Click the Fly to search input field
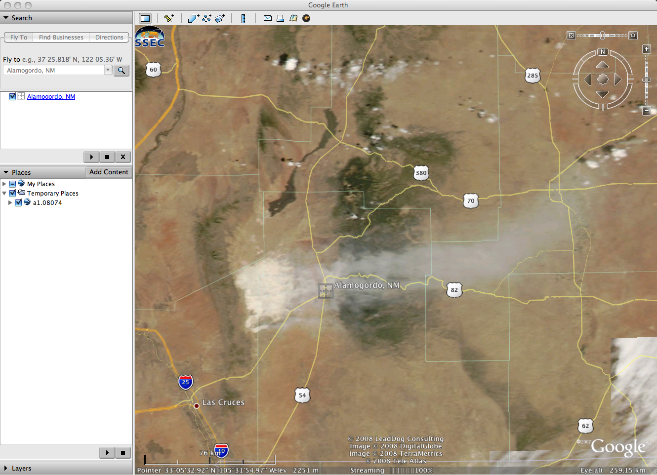This screenshot has height=475, width=657. click(54, 70)
